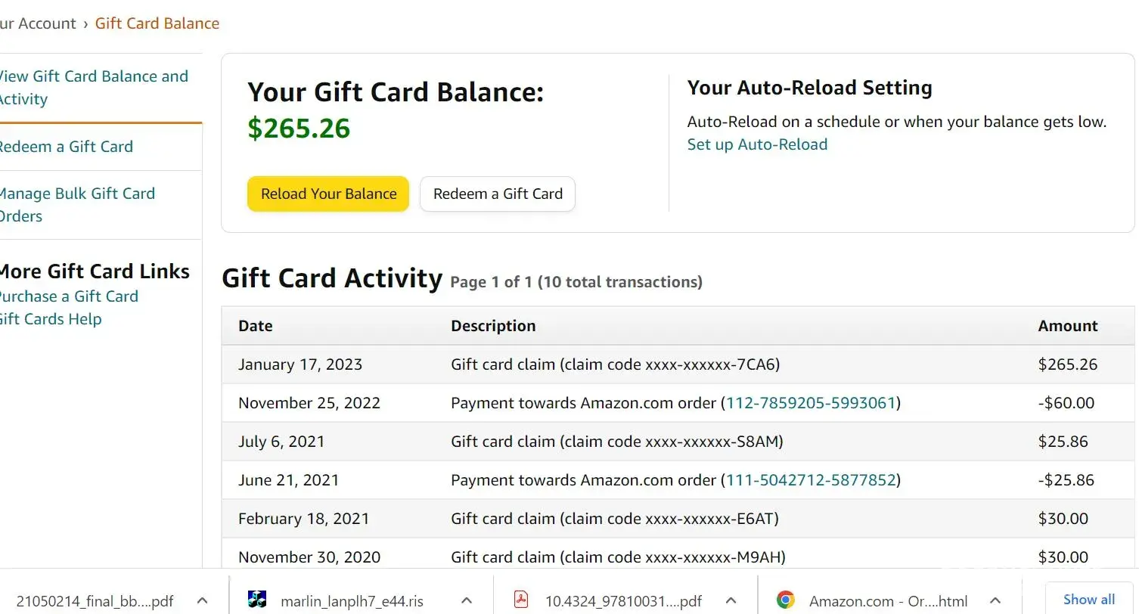The height and width of the screenshot is (614, 1139).
Task: Open order 112-7859205-5993061
Action: 811,403
